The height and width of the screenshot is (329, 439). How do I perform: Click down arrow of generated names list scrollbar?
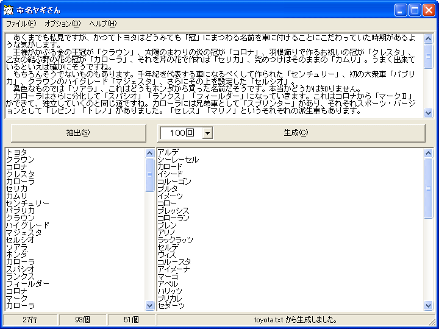429,305
